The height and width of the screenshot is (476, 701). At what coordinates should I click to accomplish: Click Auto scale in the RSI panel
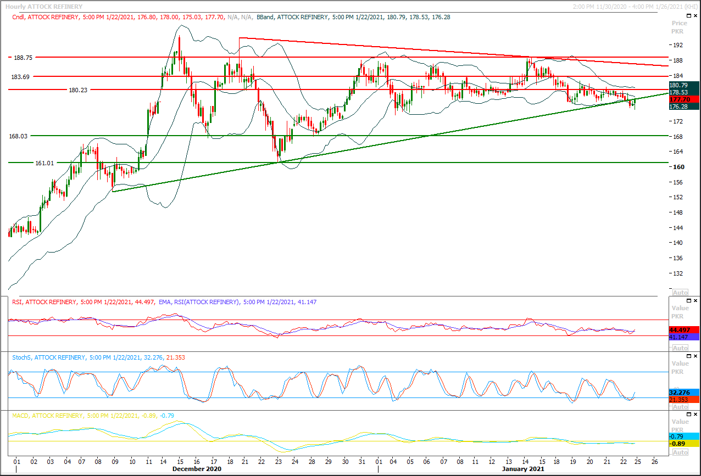[680, 348]
